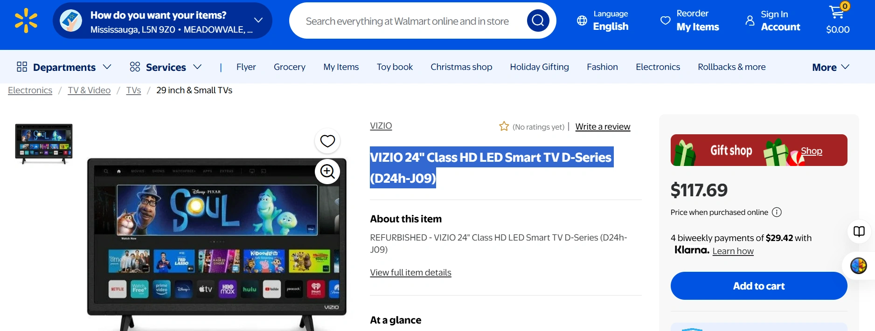875x331 pixels.
Task: Expand the Services dropdown
Action: pos(166,67)
